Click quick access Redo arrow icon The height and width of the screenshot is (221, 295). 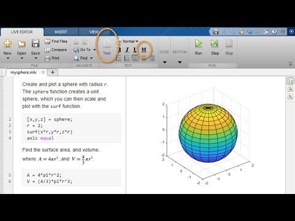[258, 32]
